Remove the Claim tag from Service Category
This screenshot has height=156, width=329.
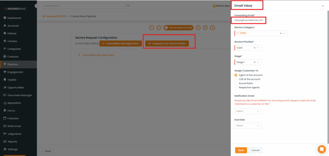point(238,33)
